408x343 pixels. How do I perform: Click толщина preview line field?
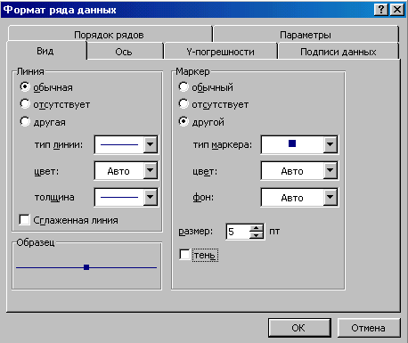(119, 197)
